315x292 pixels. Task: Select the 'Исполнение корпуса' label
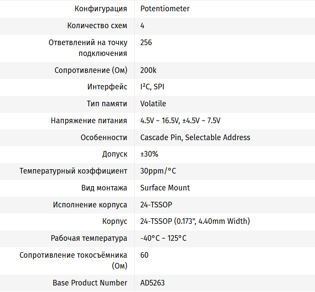coord(90,205)
